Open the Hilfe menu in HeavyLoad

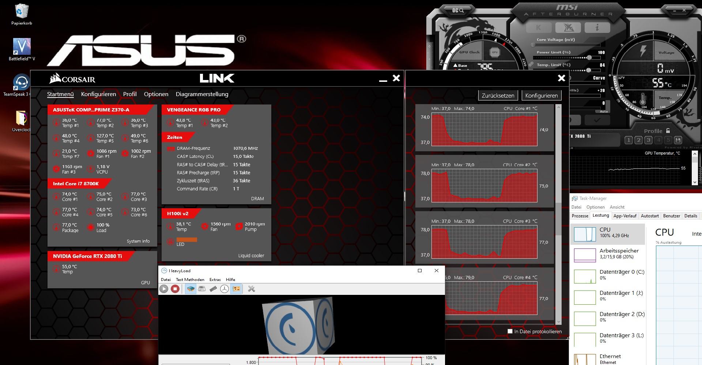pyautogui.click(x=231, y=280)
